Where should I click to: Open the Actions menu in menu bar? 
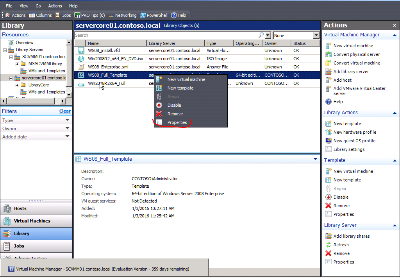click(x=55, y=6)
